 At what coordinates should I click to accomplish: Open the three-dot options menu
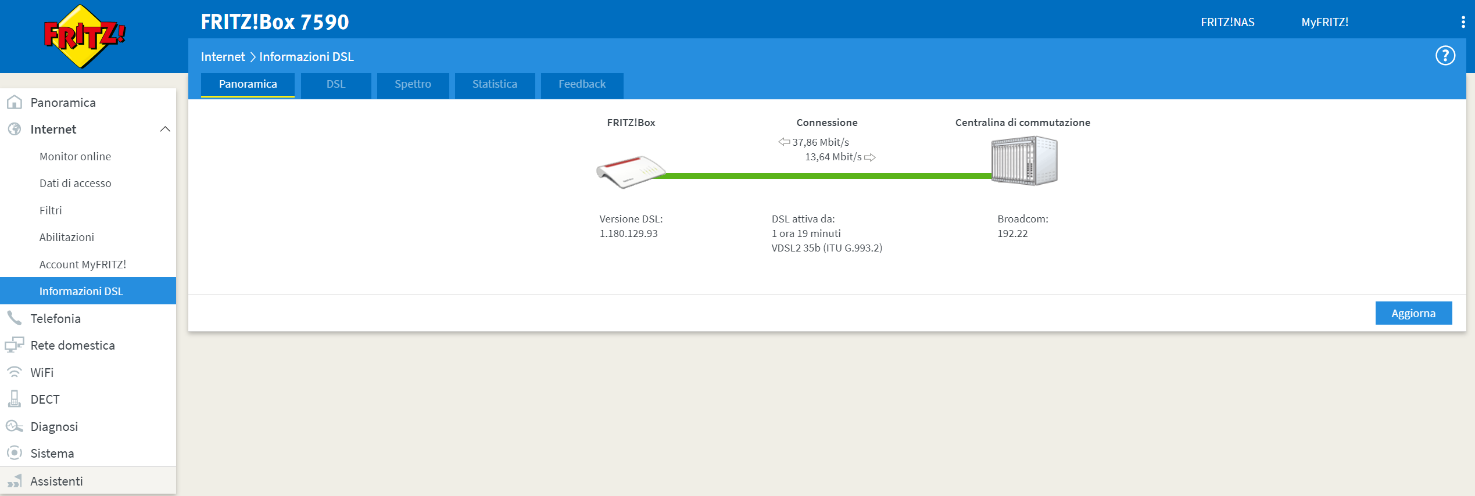pos(1462,22)
